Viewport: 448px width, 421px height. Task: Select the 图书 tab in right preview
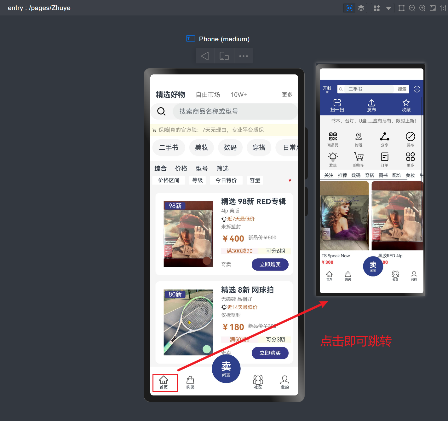pyautogui.click(x=383, y=175)
